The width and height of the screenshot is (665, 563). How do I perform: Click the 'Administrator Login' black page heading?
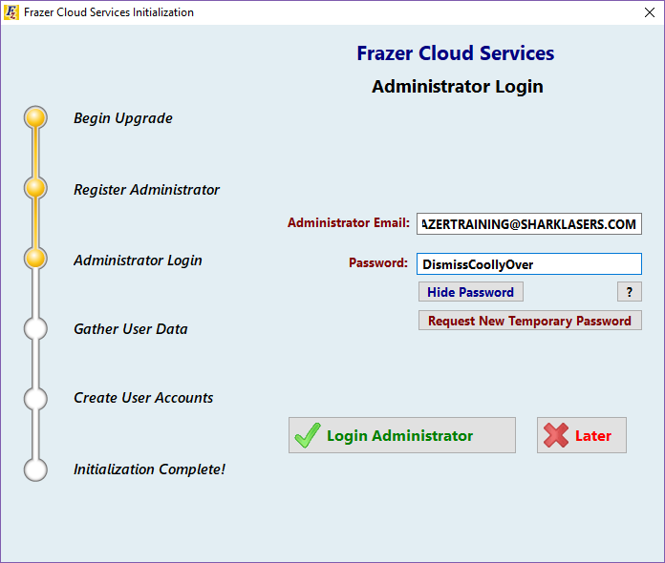click(x=457, y=87)
